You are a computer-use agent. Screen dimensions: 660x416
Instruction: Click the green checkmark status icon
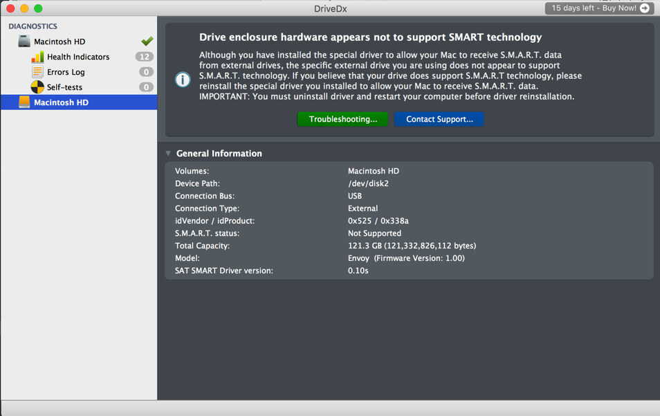click(147, 41)
